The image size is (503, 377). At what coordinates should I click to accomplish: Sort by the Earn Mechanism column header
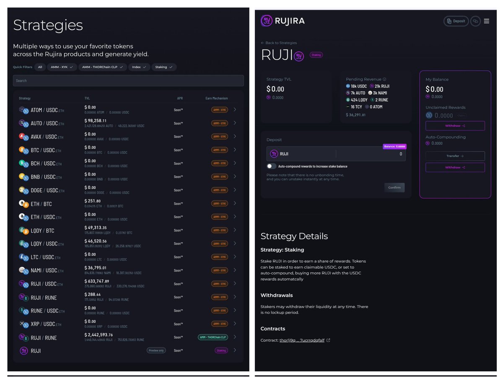click(217, 98)
